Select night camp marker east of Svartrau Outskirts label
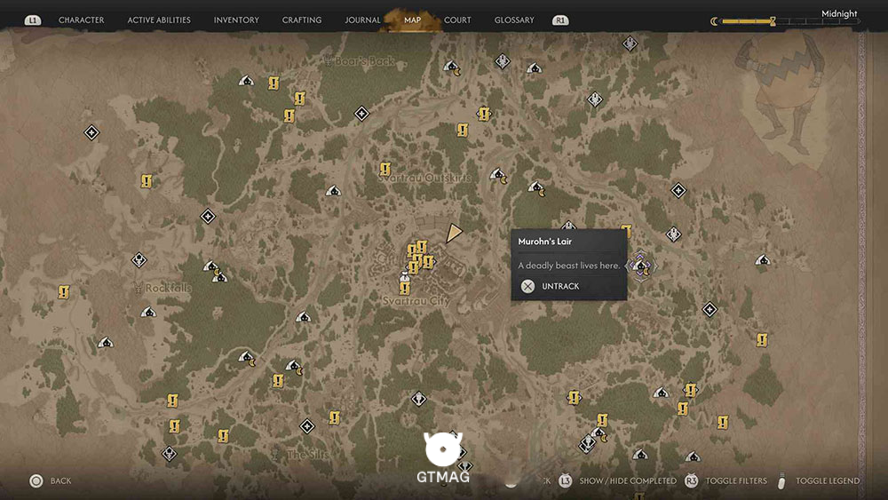This screenshot has height=500, width=888. pos(498,174)
